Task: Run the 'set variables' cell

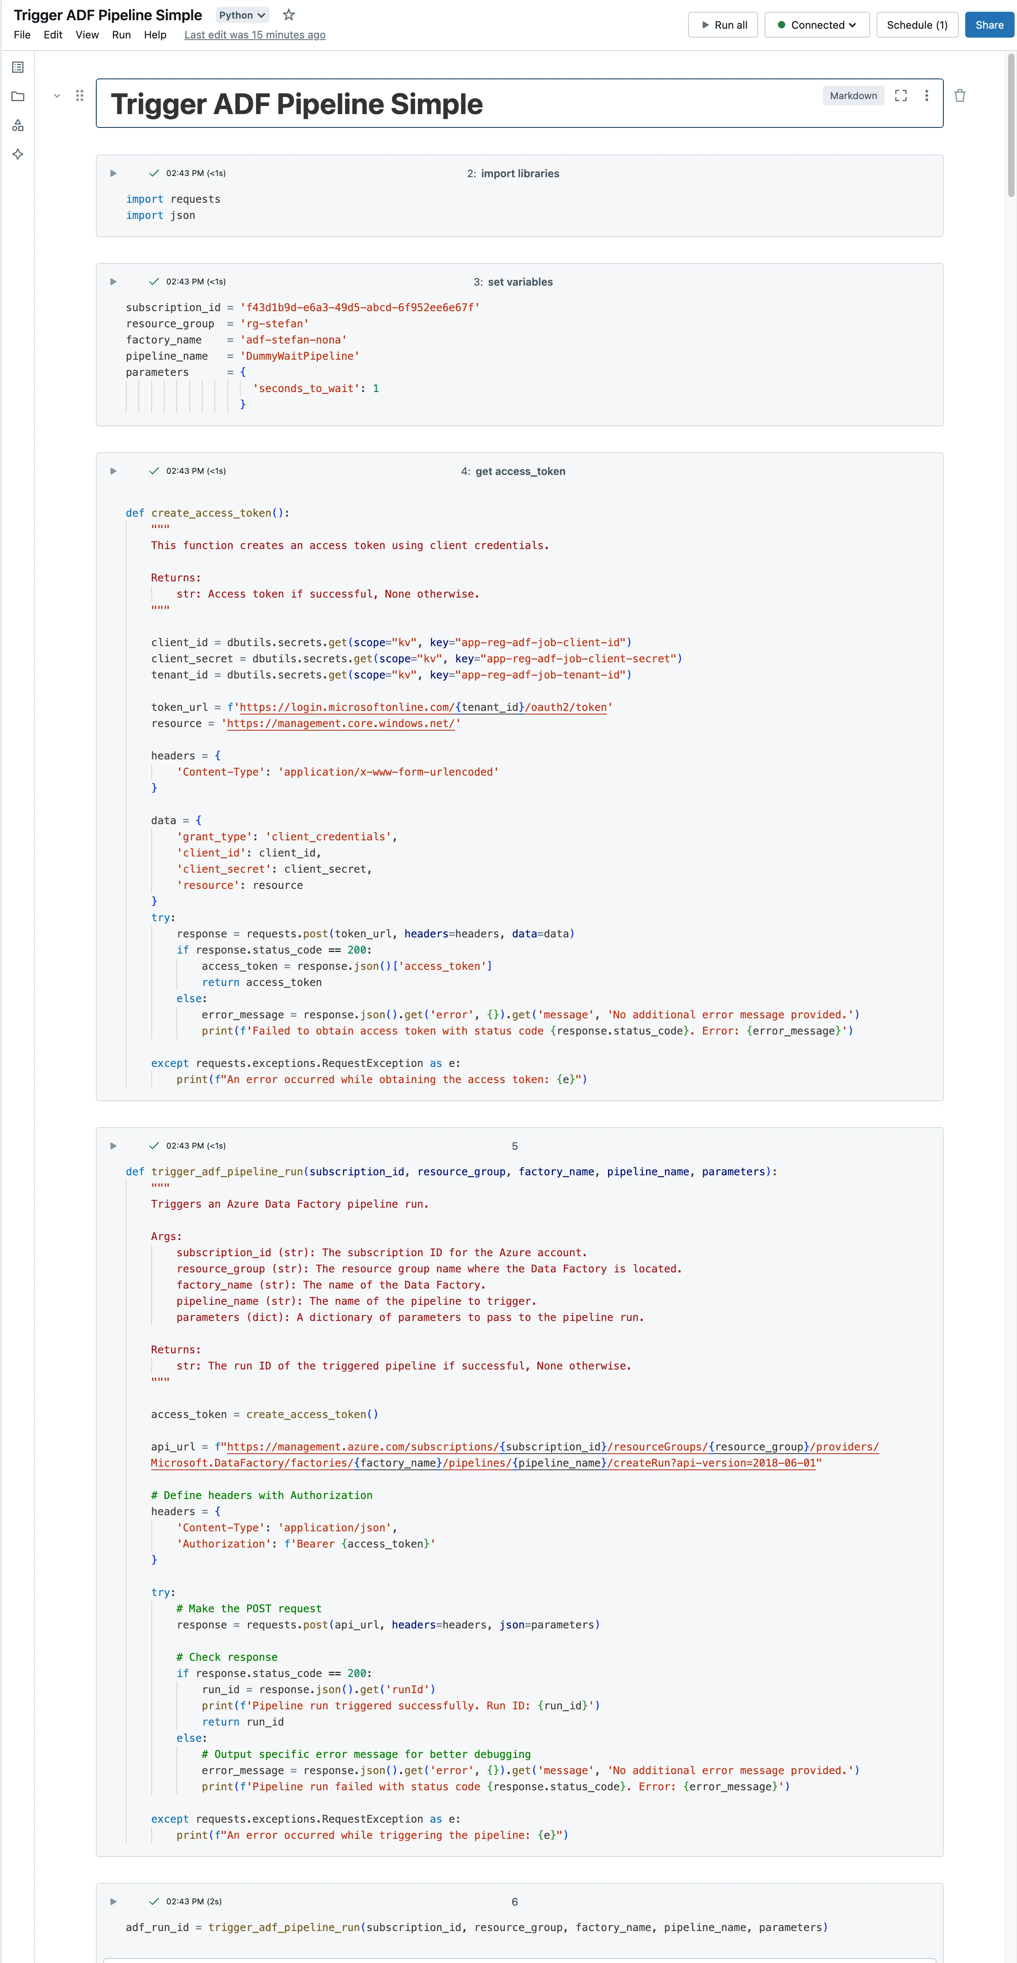Action: coord(114,281)
